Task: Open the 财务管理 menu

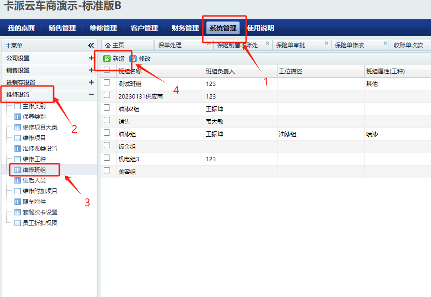Action: pyautogui.click(x=185, y=28)
